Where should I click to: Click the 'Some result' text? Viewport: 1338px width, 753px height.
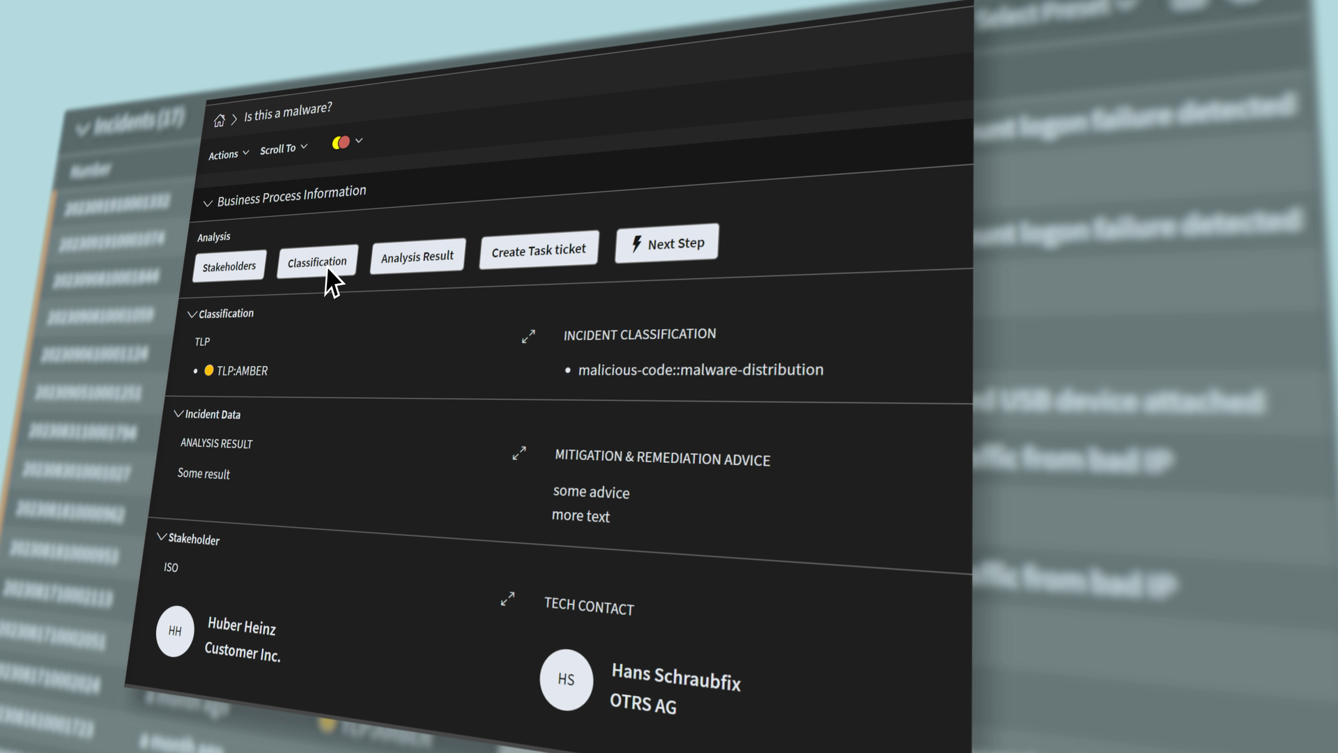203,473
